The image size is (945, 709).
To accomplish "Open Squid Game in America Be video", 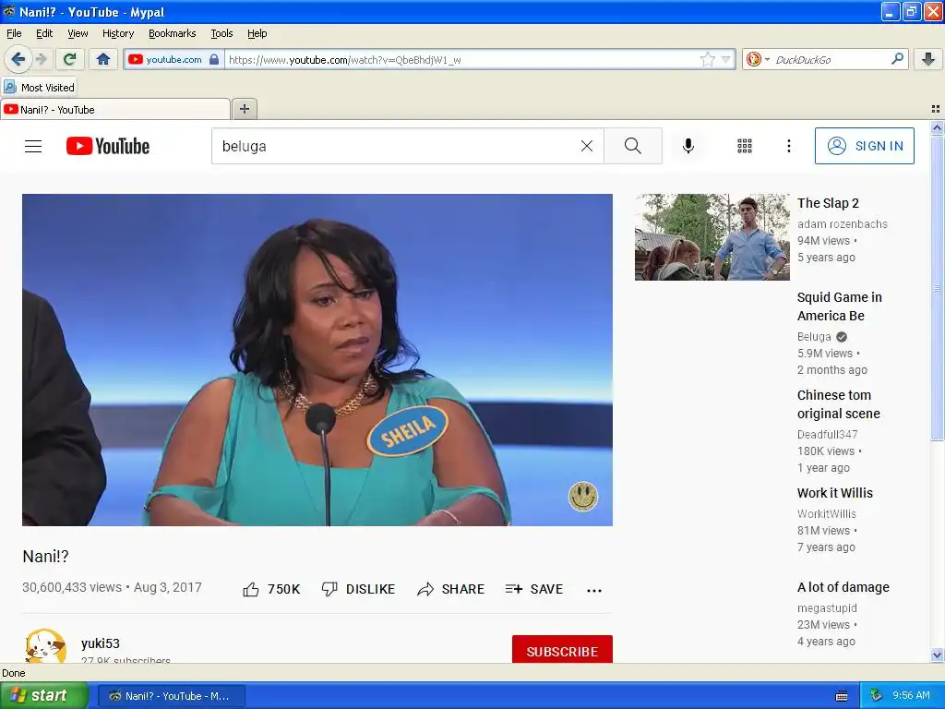I will click(x=840, y=306).
